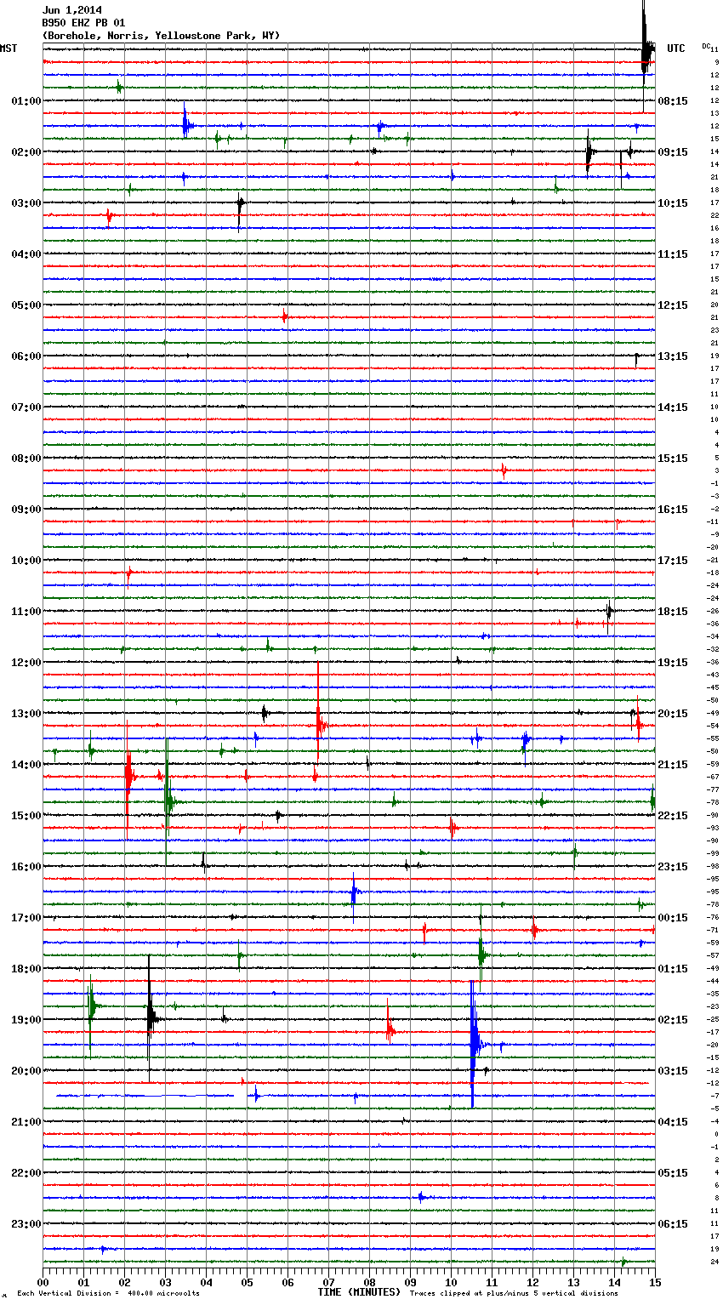Click the UTC time label '08:15'
This screenshot has height=1305, width=723.
pyautogui.click(x=673, y=101)
